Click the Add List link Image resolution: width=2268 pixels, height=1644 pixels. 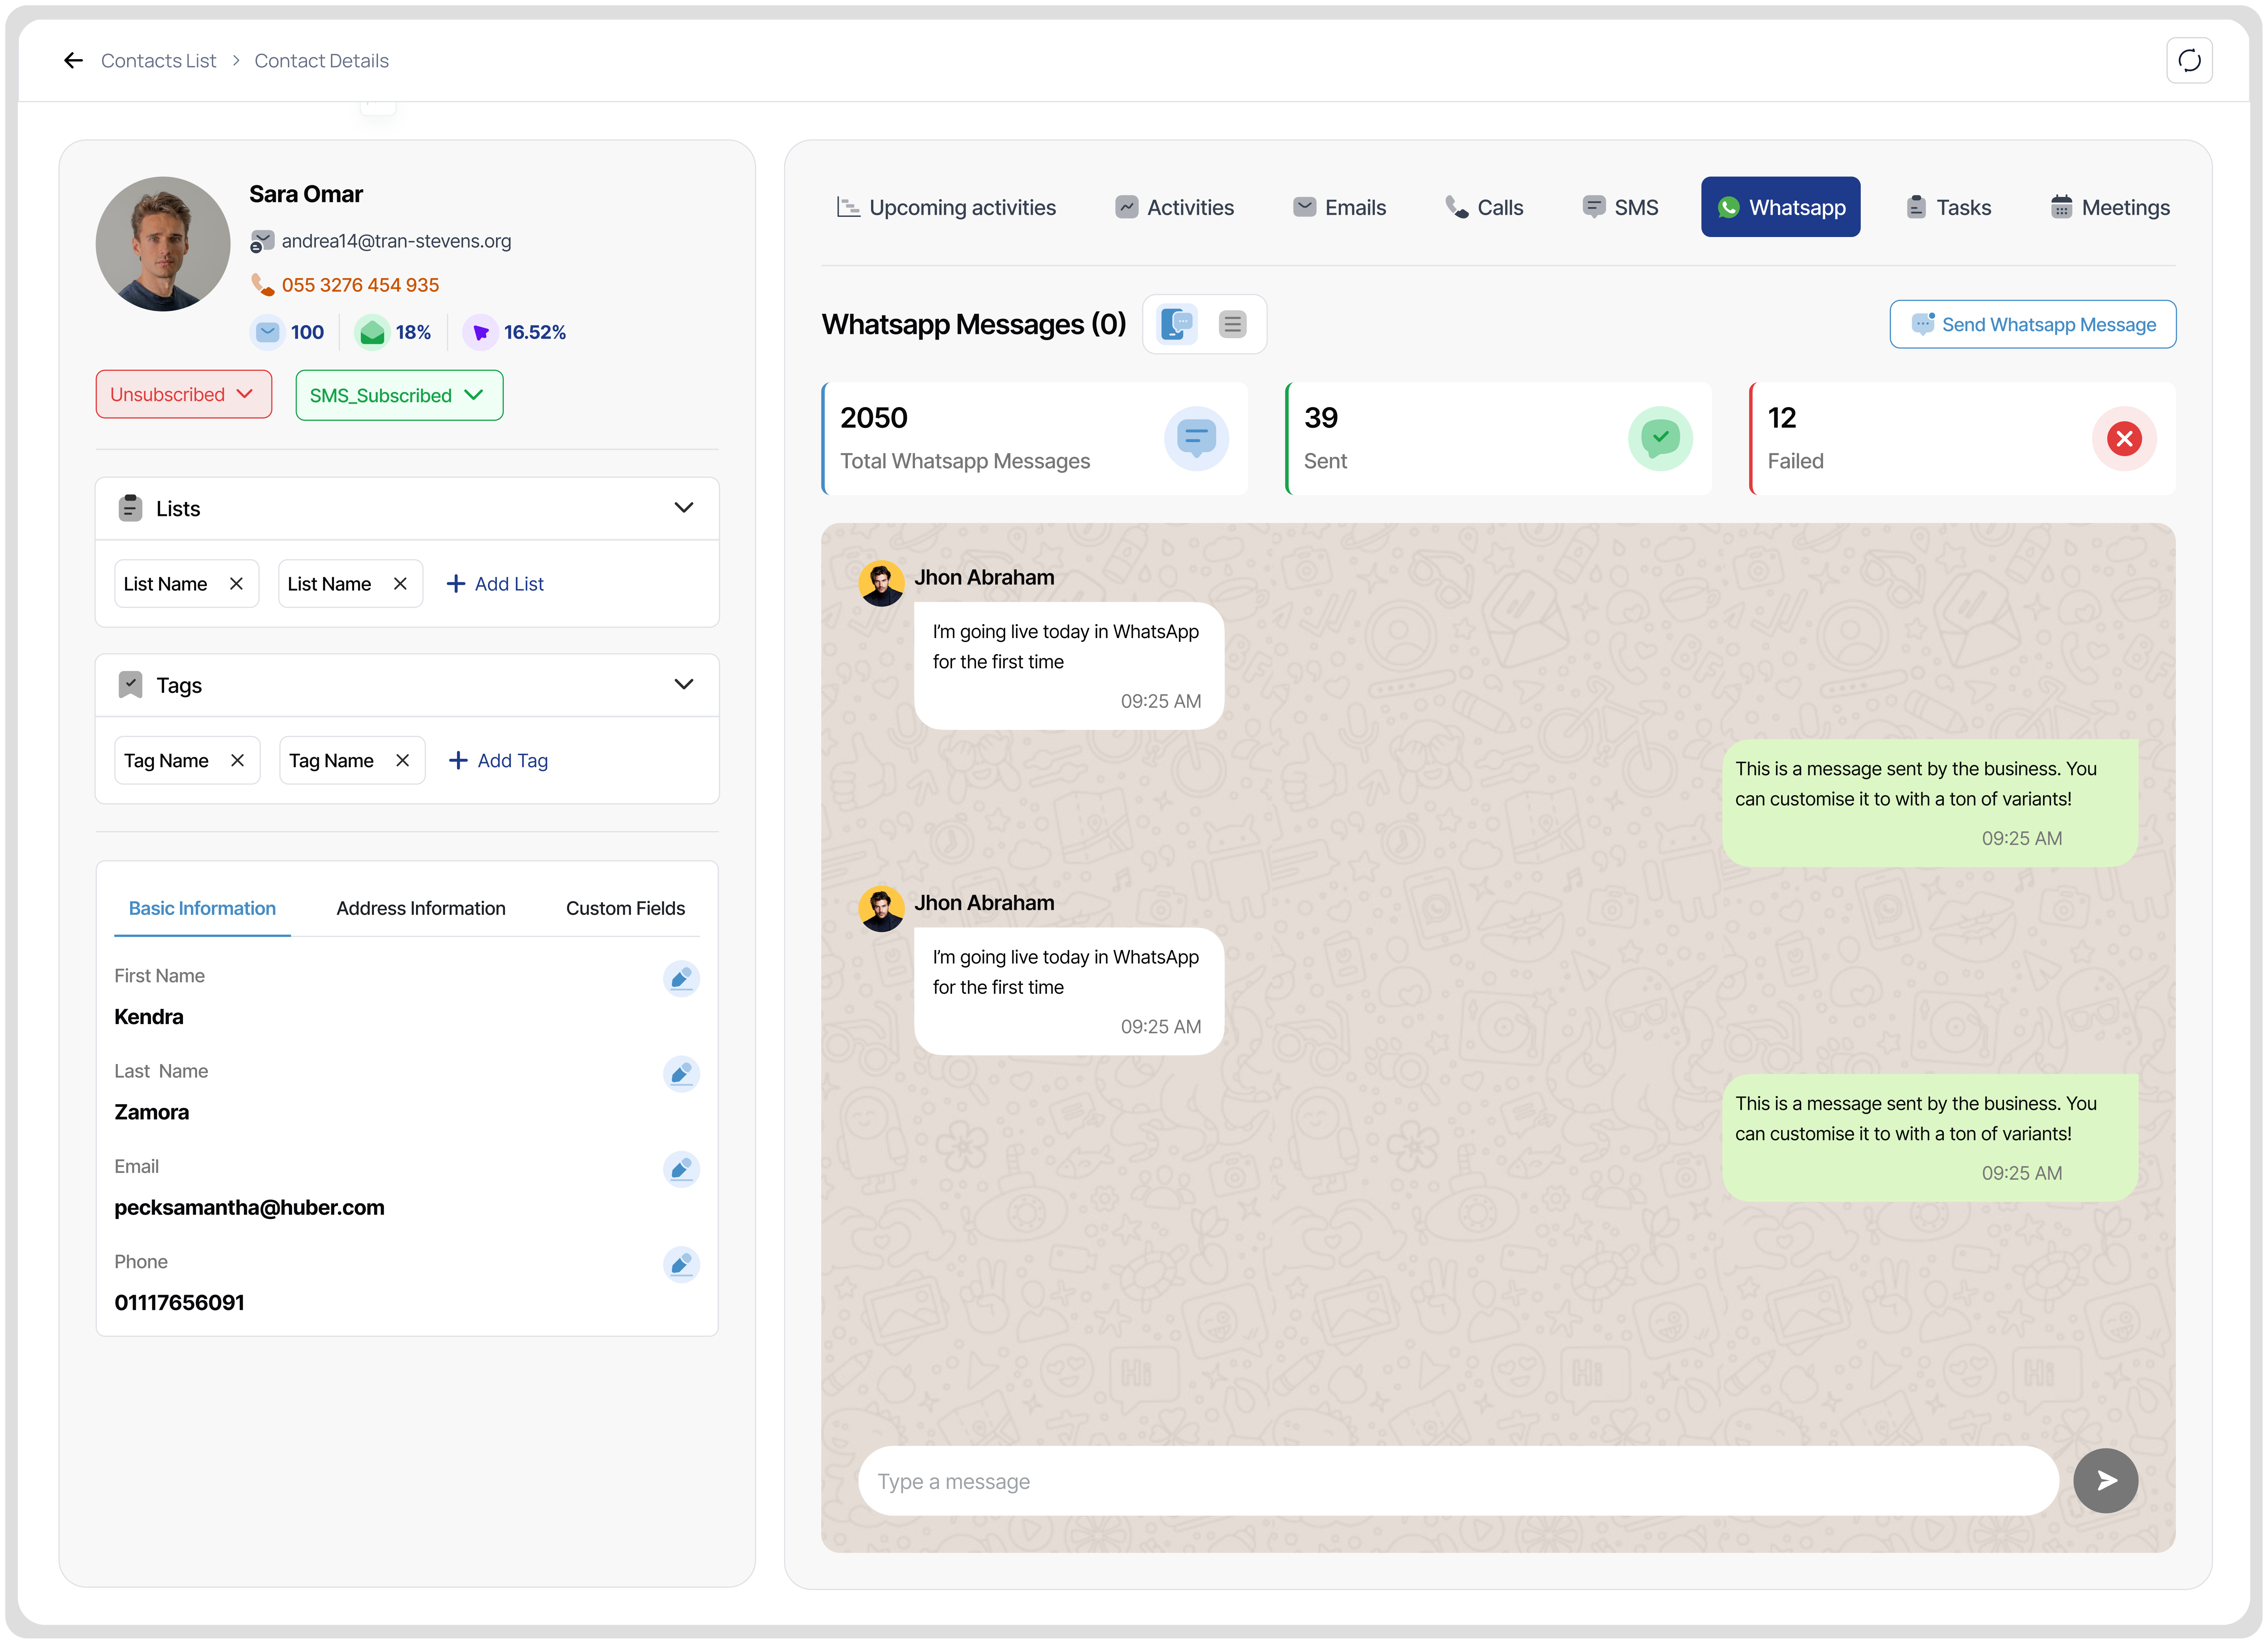(495, 584)
